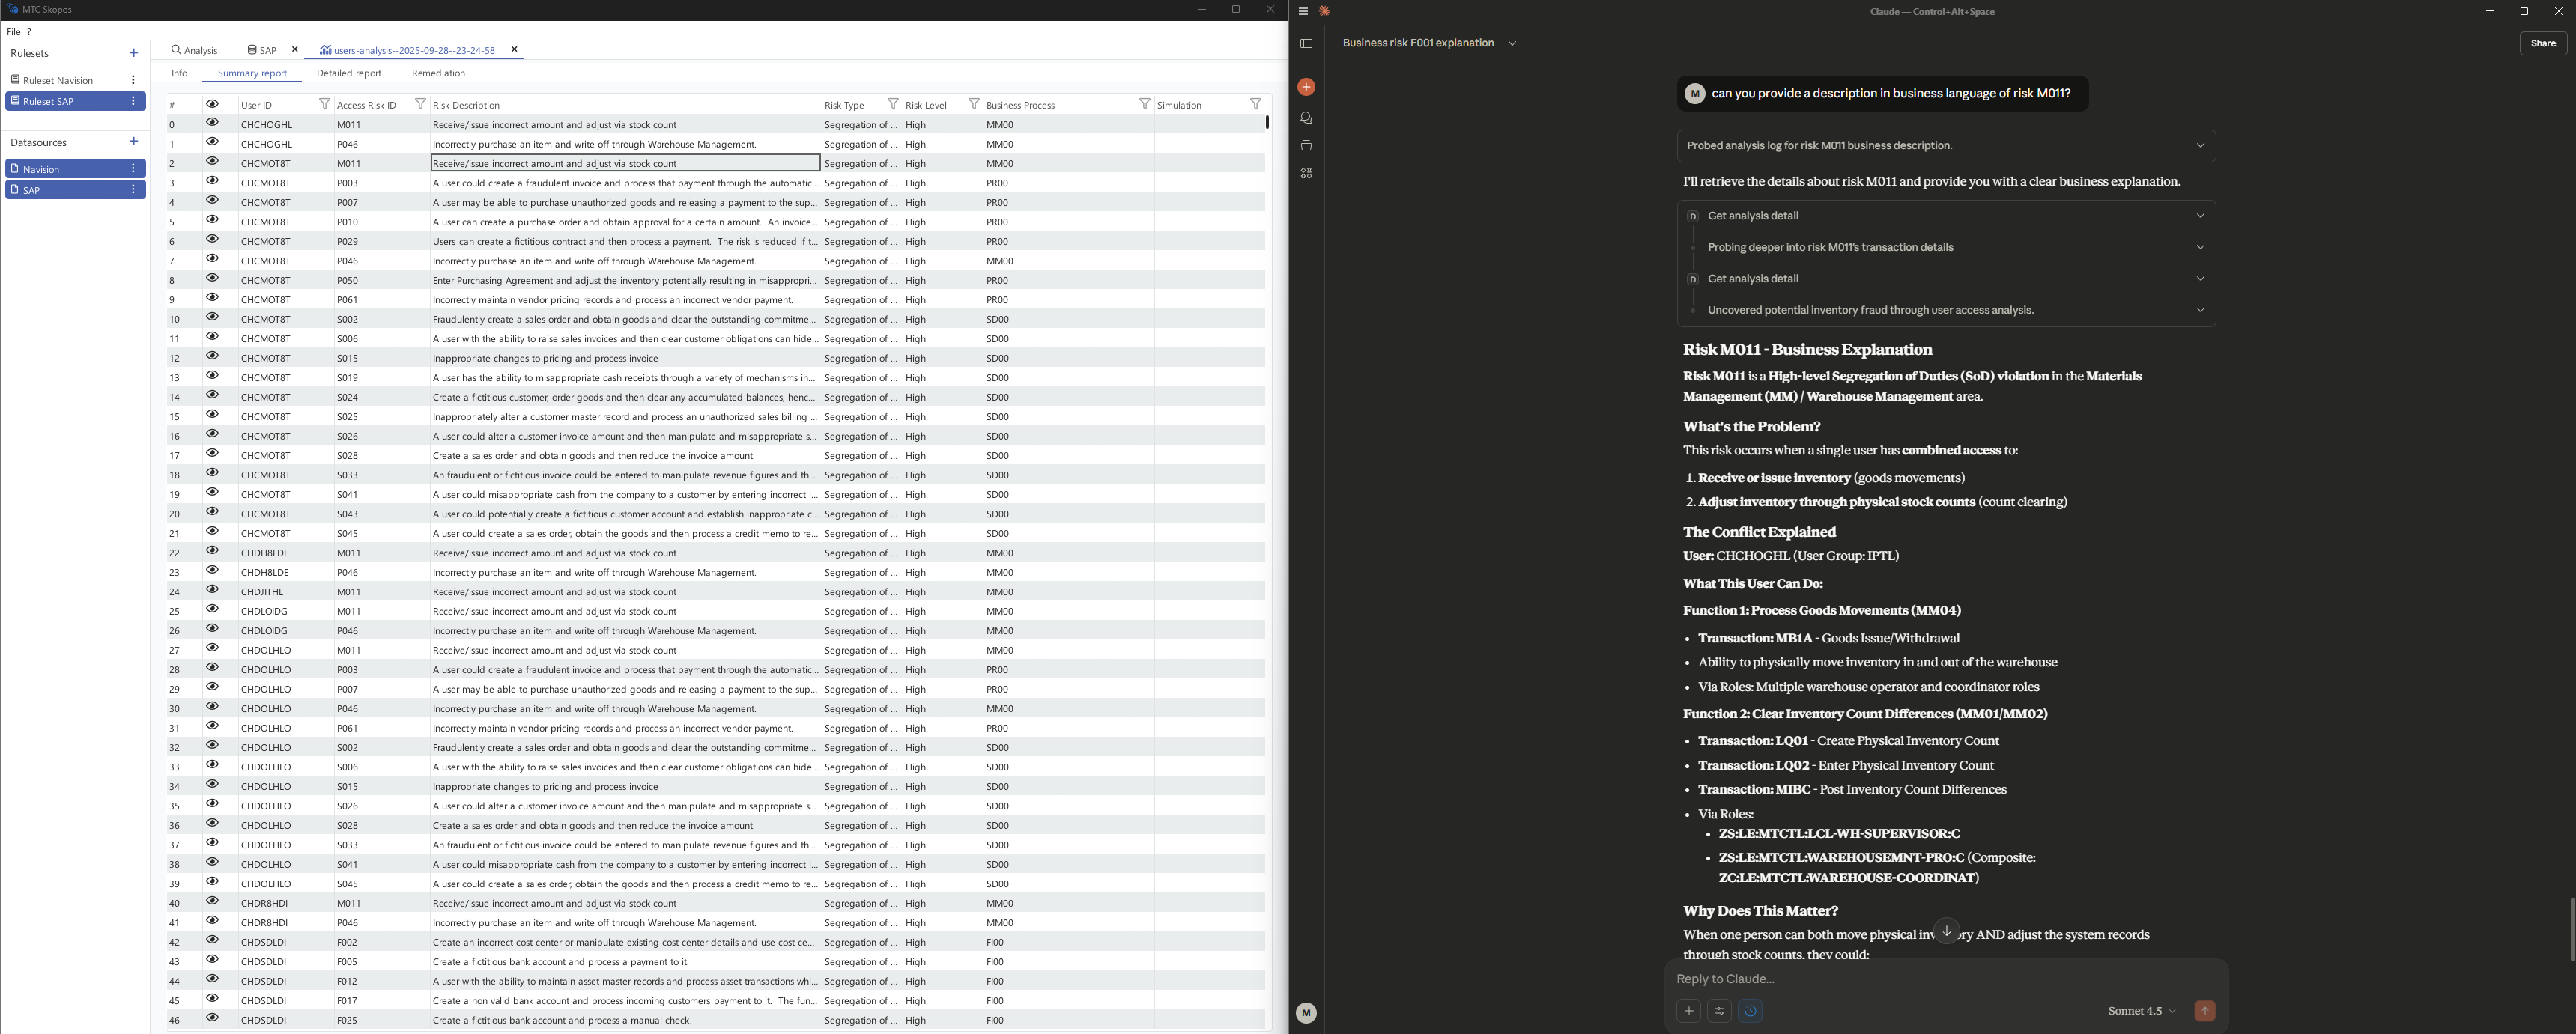Toggle the eye icon for row 0
This screenshot has height=1034, width=2576.
coord(212,122)
